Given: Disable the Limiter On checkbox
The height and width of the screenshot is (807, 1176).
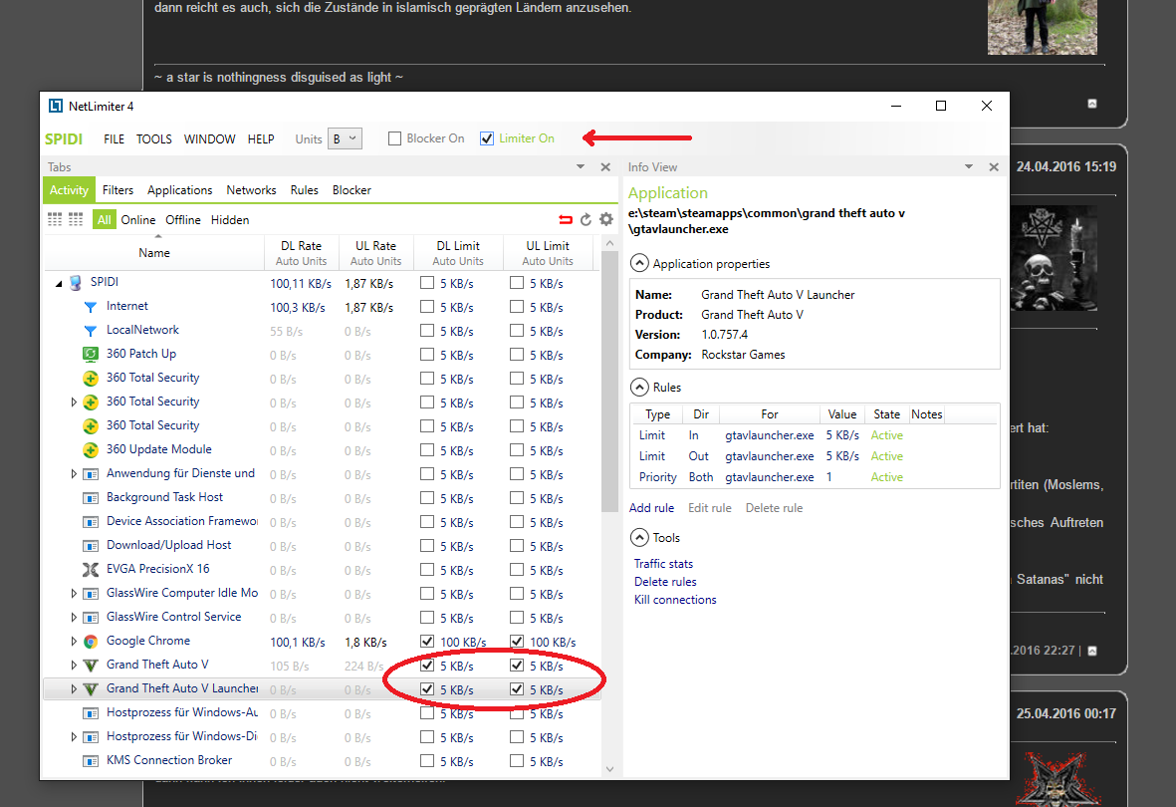Looking at the screenshot, I should coord(487,139).
